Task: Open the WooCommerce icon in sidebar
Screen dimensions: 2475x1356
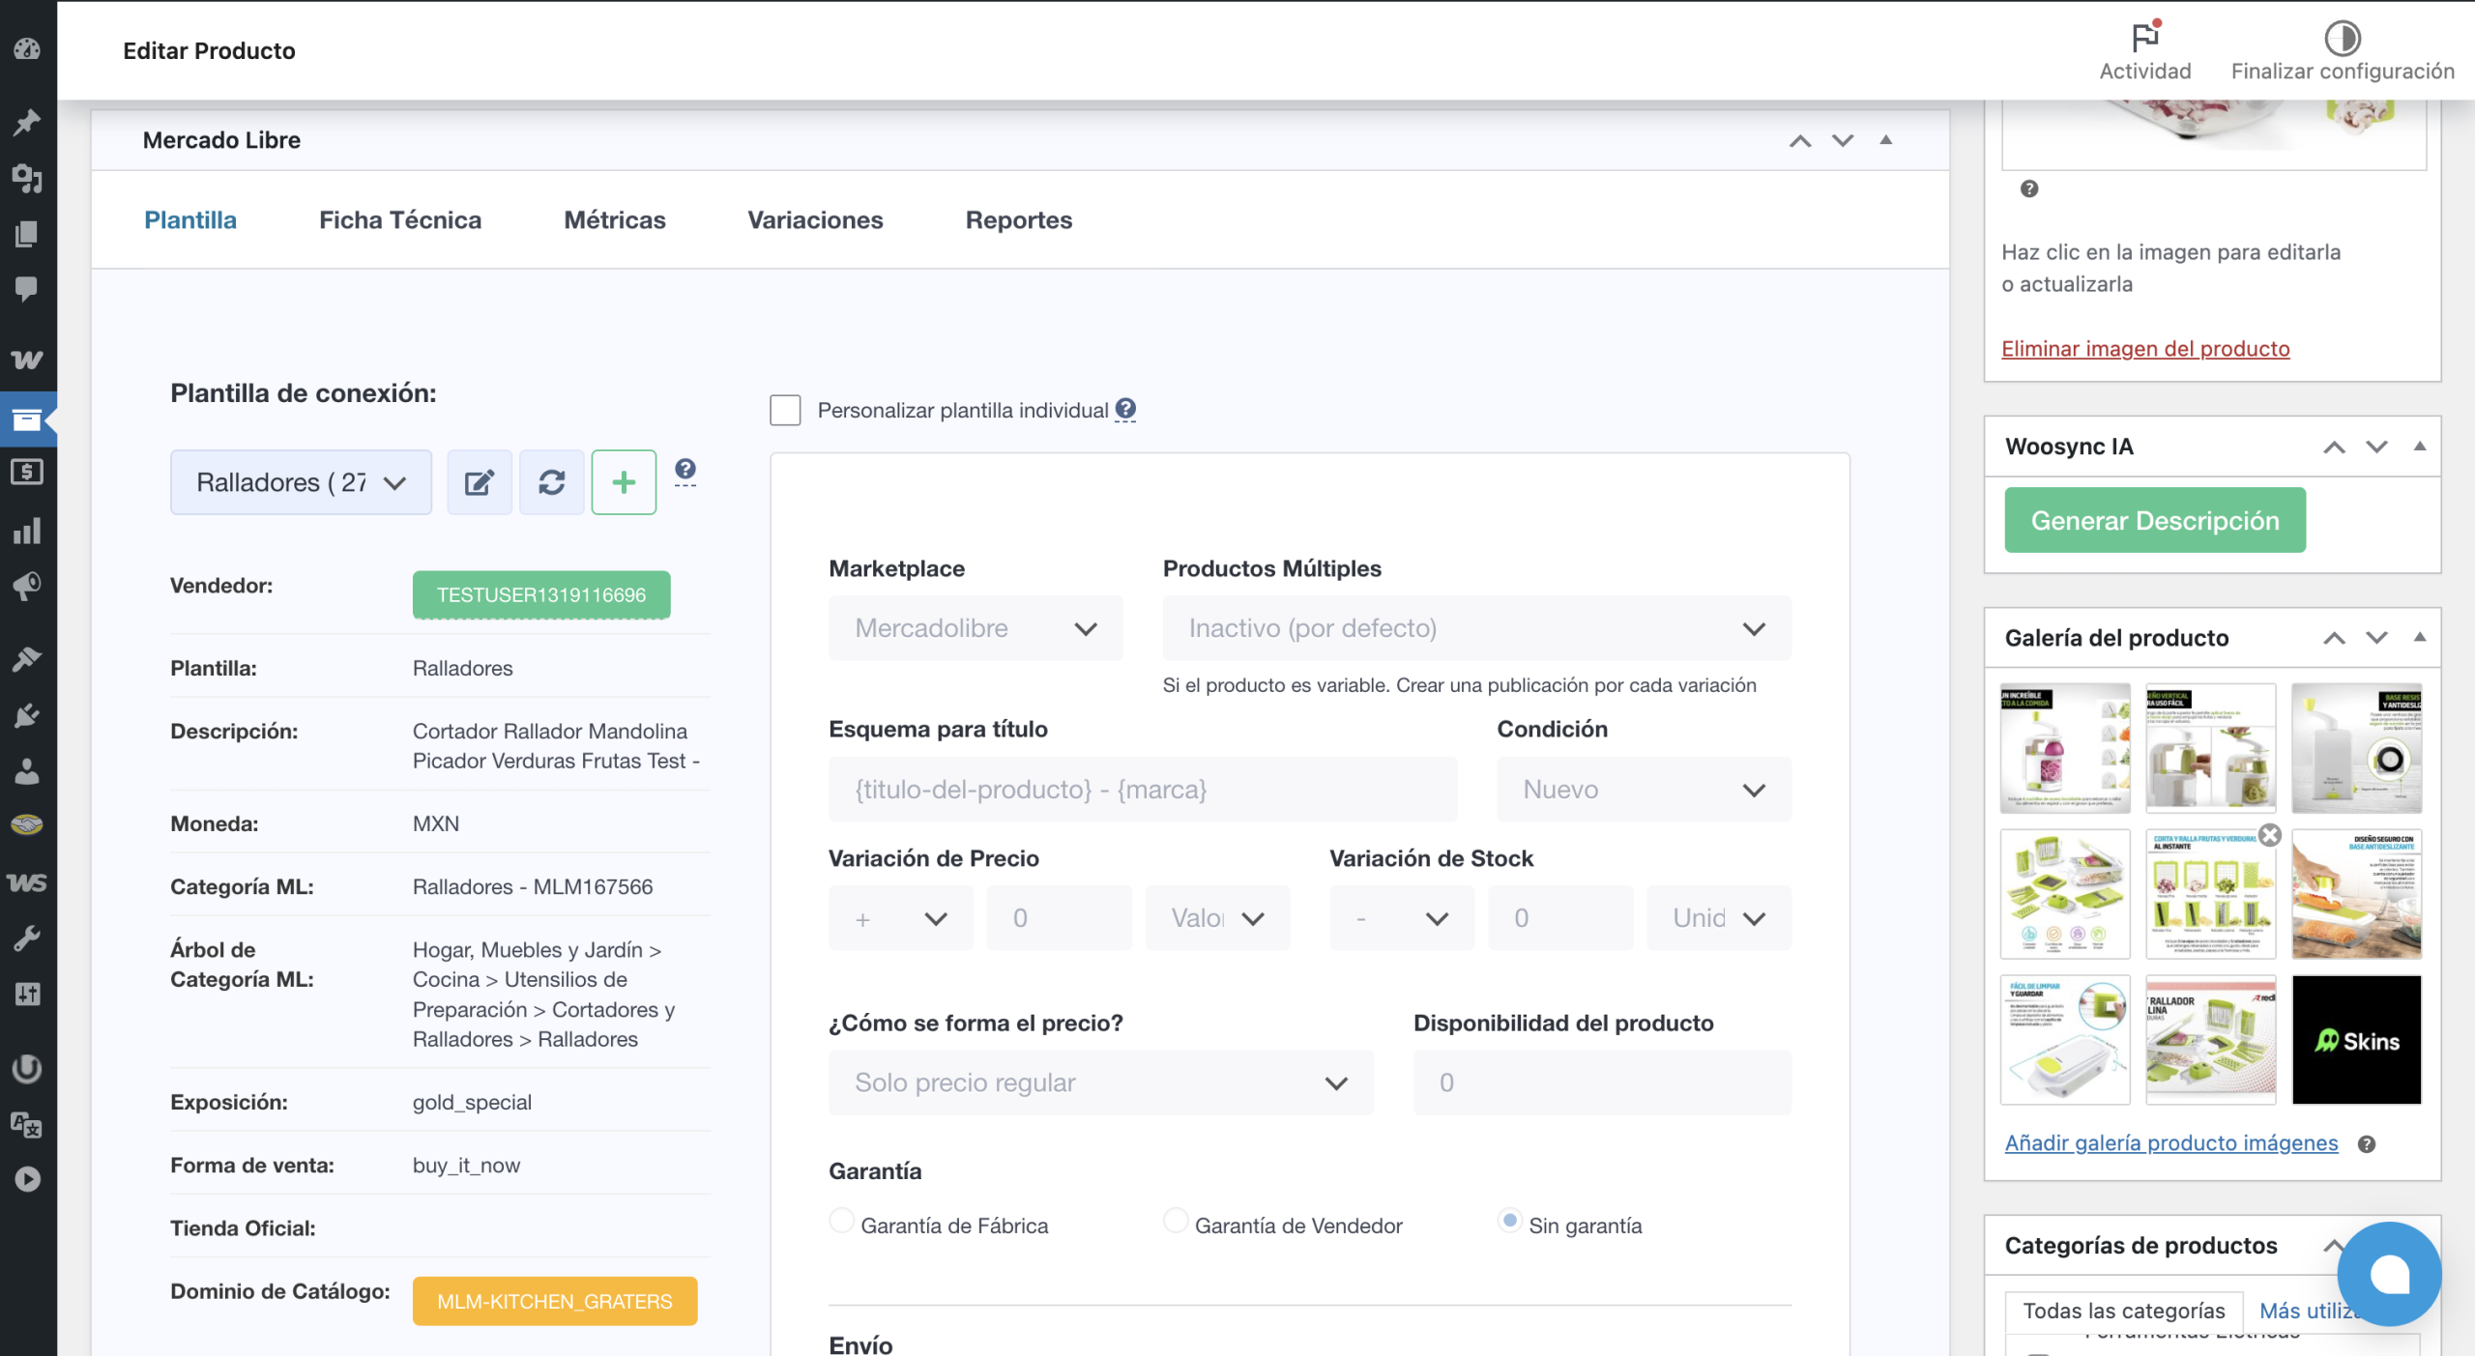Action: pos(27,360)
